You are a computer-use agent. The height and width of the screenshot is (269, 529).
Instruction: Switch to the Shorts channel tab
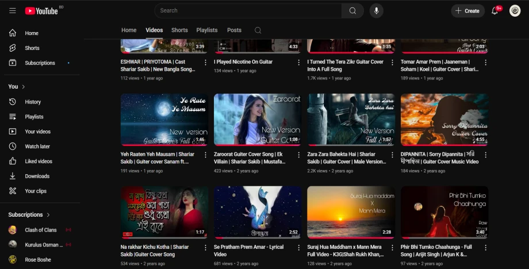pyautogui.click(x=179, y=30)
